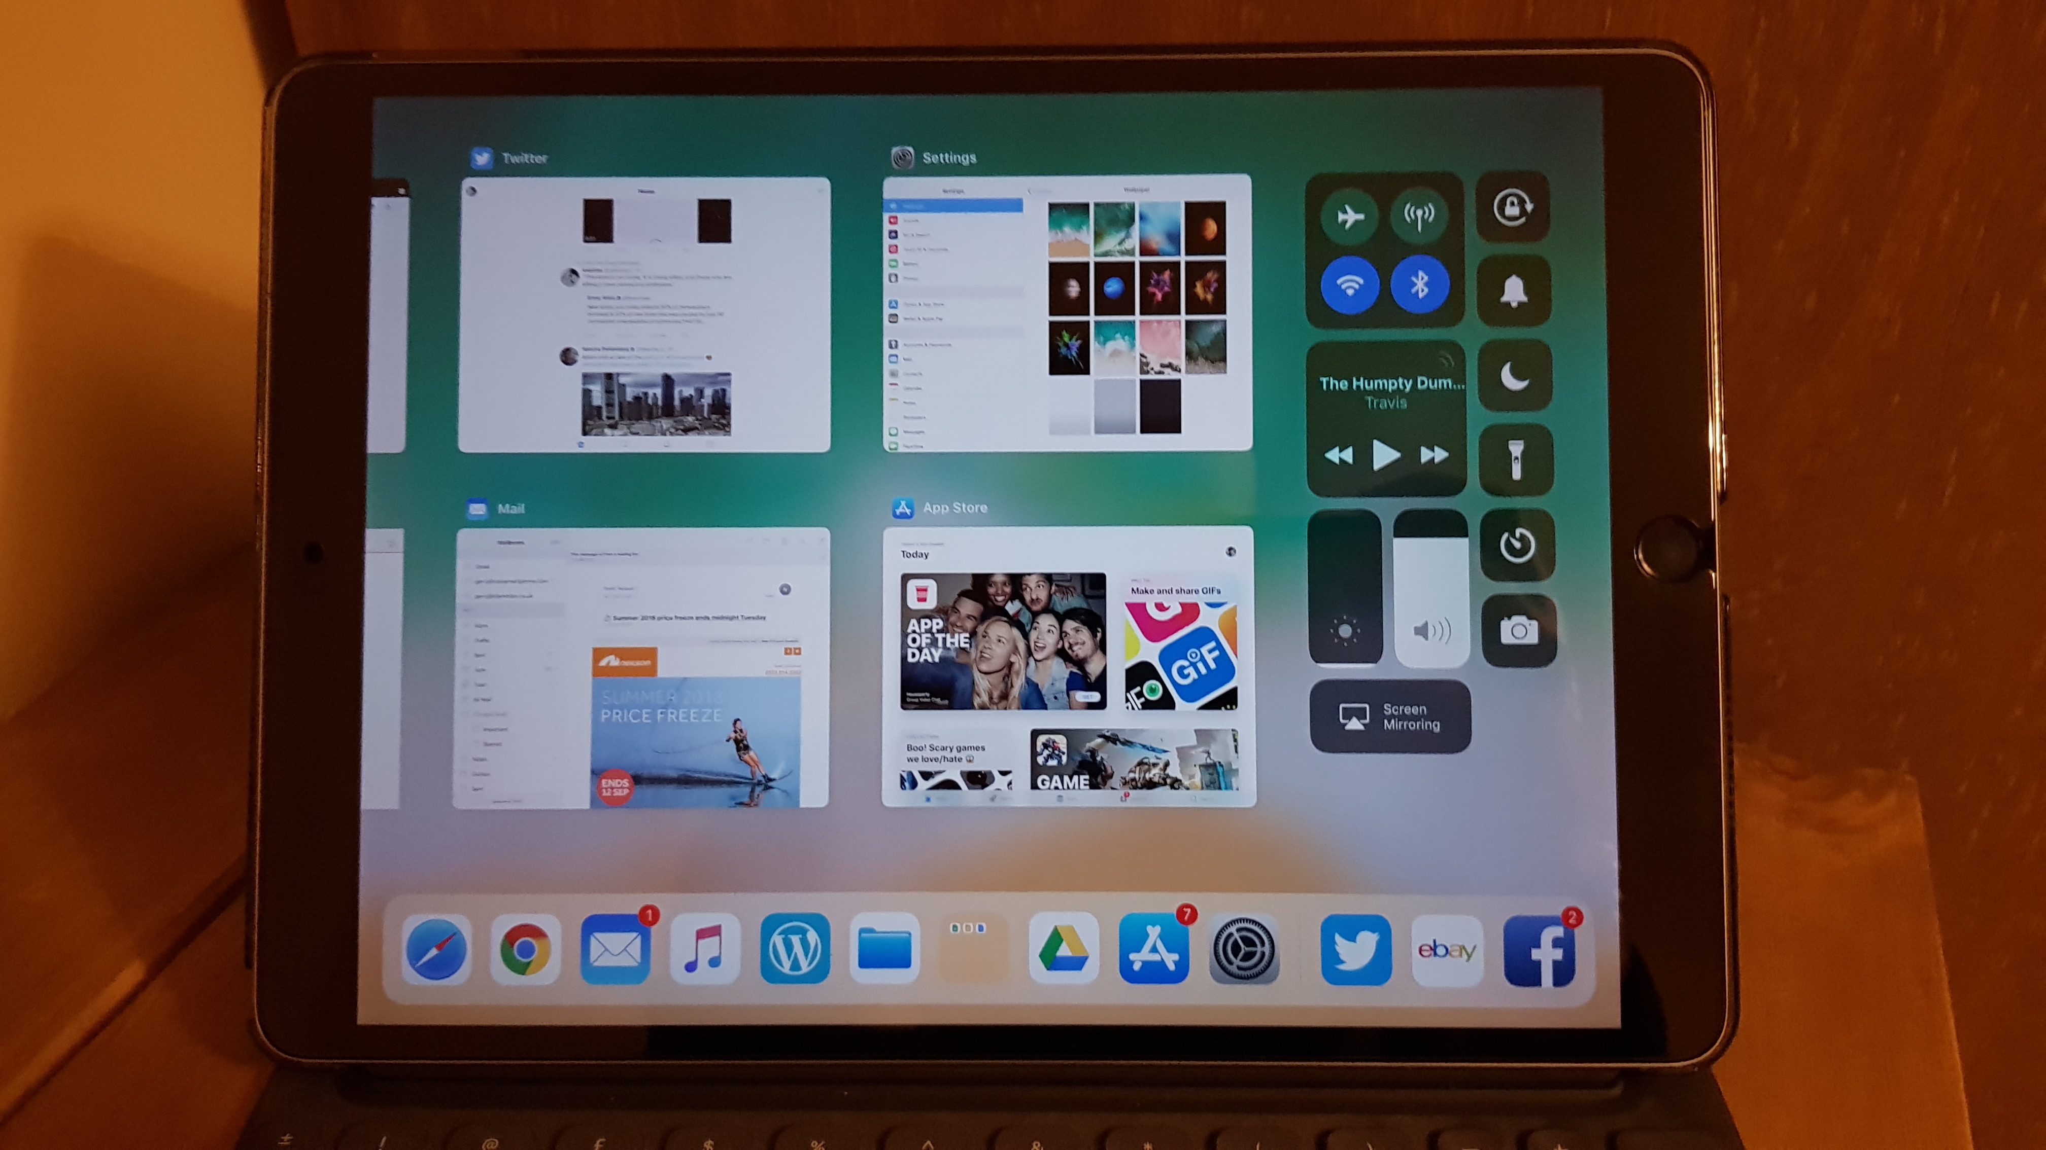Open the App Store dock icon
2046x1150 pixels.
(1154, 948)
